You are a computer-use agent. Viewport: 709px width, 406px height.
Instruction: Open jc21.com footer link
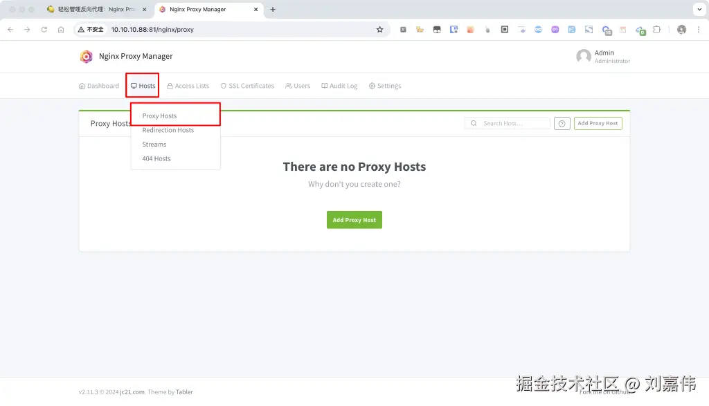pyautogui.click(x=132, y=392)
